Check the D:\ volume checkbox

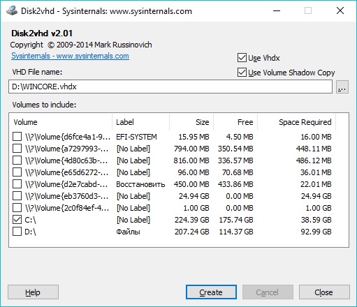click(x=17, y=232)
